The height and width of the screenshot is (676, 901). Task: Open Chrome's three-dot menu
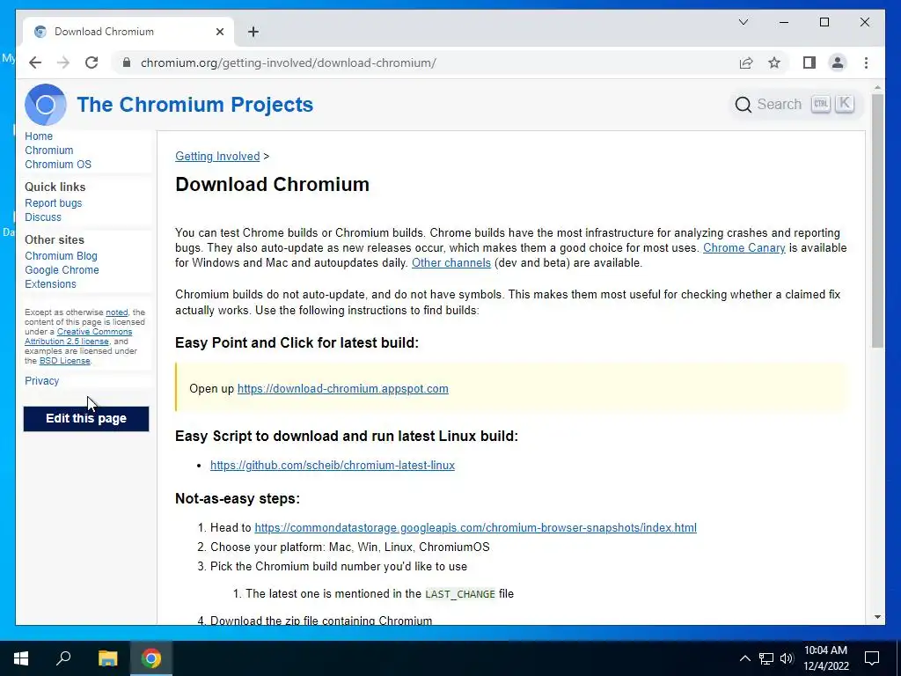point(866,62)
